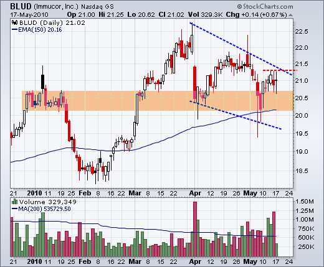Click the 20.0 price axis label
324x267 pixels.
302,115
